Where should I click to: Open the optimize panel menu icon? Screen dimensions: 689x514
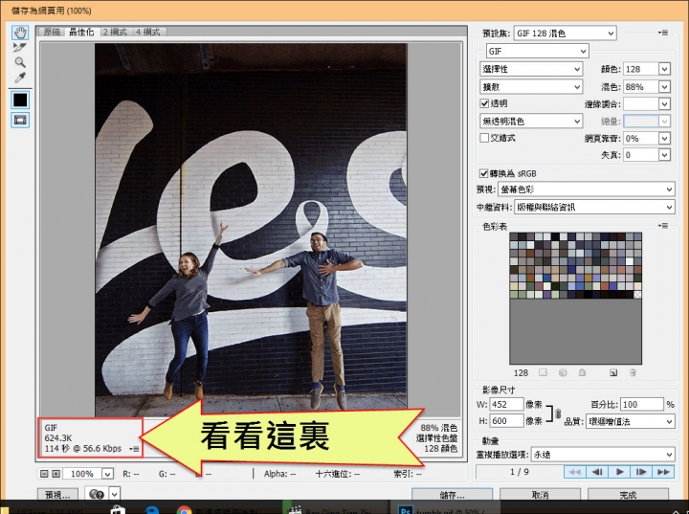[663, 33]
